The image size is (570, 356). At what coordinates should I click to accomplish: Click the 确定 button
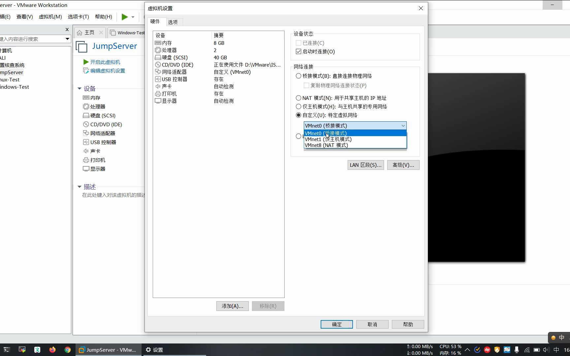coord(337,324)
